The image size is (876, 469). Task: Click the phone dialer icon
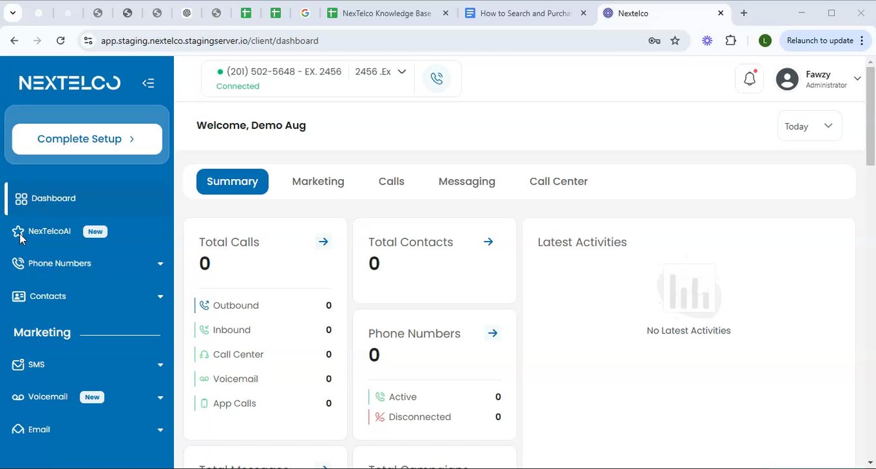(436, 79)
